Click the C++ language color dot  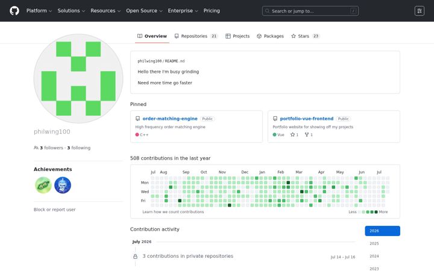137,135
